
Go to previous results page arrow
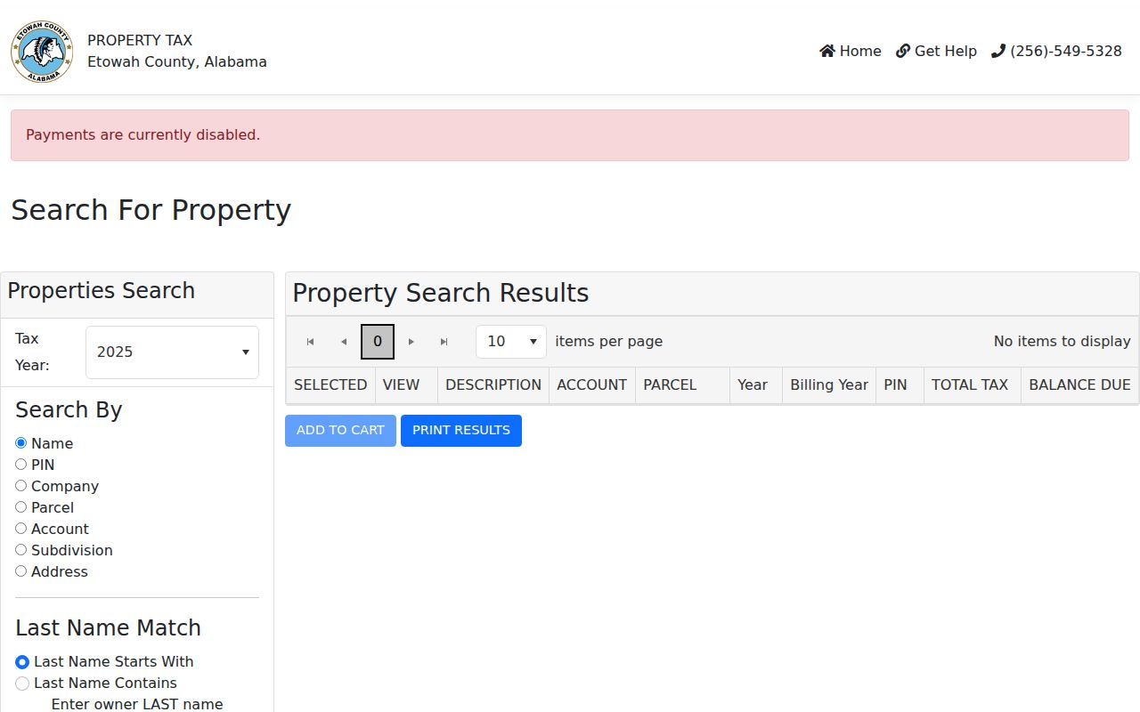click(344, 342)
